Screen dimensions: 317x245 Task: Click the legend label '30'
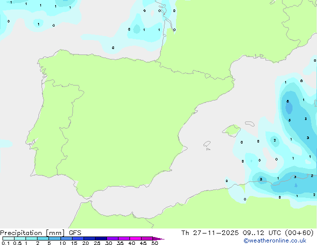[108, 243]
